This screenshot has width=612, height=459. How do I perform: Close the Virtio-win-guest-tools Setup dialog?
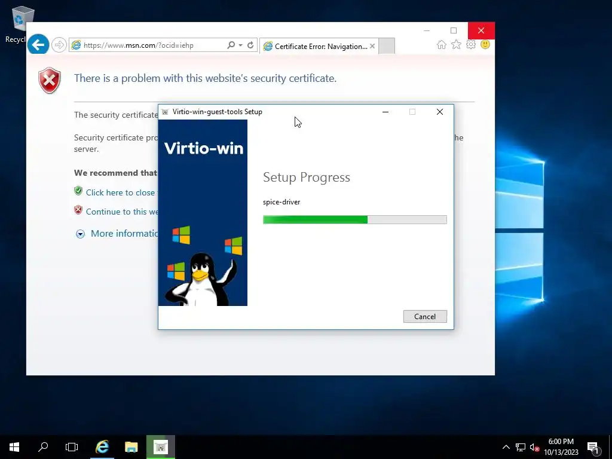pyautogui.click(x=439, y=112)
